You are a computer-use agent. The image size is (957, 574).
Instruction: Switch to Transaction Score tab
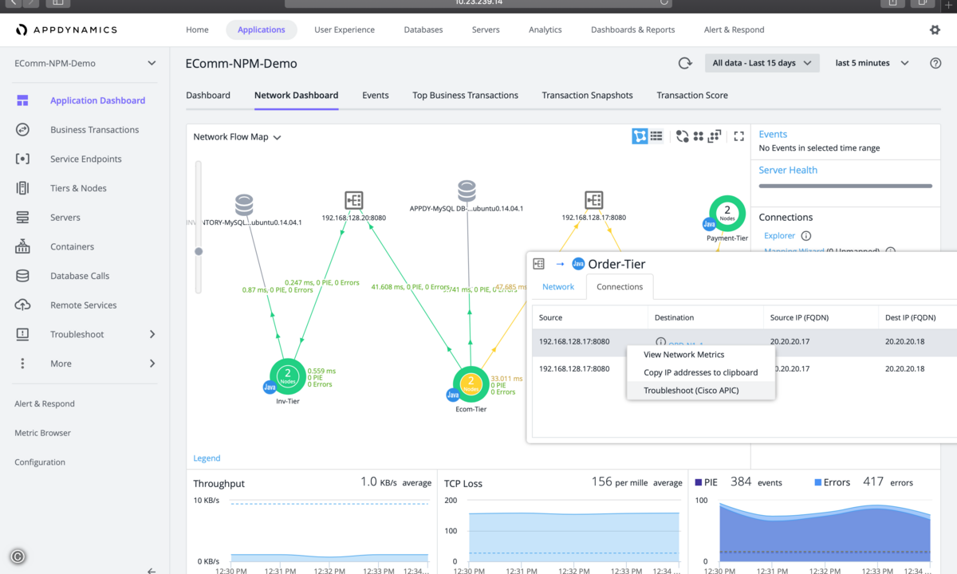click(x=692, y=95)
